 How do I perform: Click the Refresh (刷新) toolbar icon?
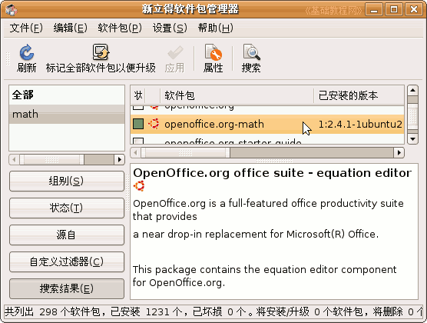click(26, 52)
